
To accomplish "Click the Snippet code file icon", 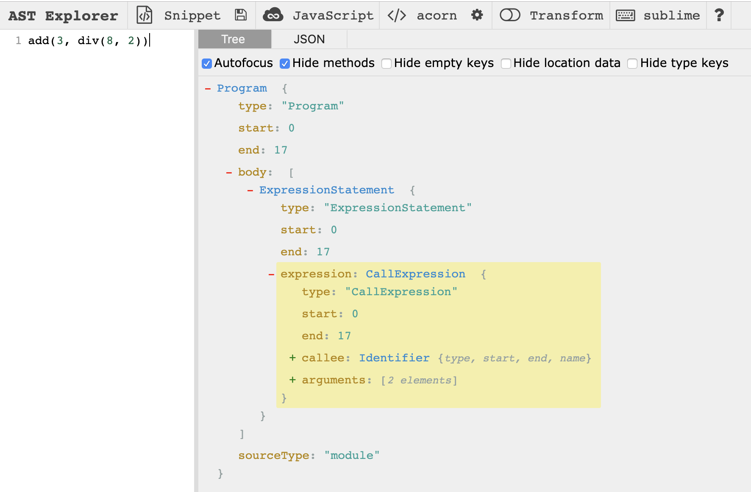I will pos(144,15).
